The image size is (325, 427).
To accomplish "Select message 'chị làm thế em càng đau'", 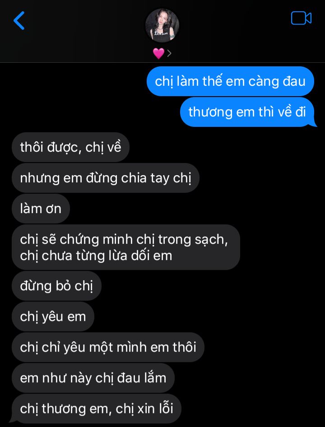I will click(230, 81).
